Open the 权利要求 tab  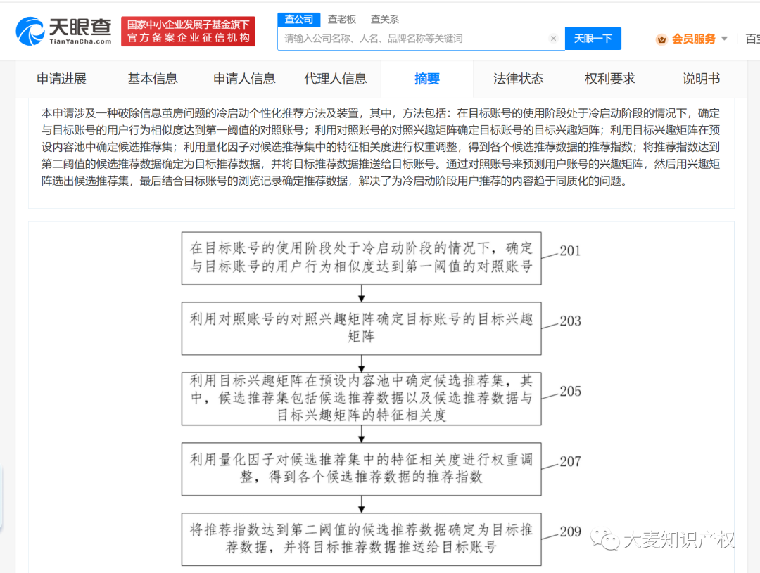(x=609, y=79)
